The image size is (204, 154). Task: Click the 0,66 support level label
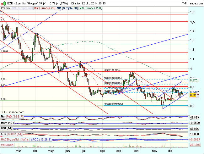click(3, 99)
